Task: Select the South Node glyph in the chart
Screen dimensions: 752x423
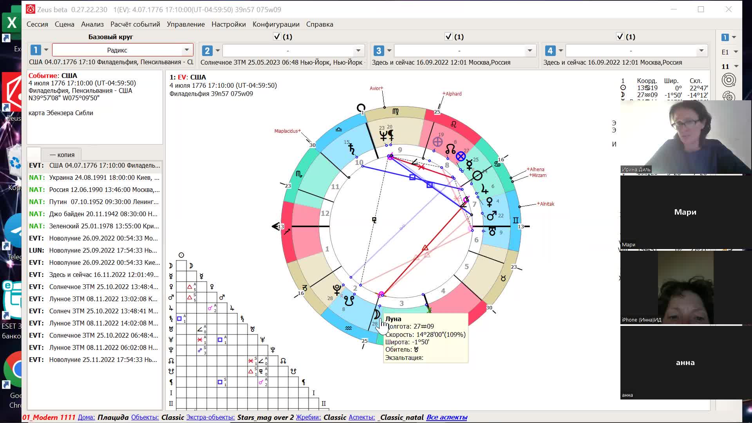Action: click(x=349, y=301)
